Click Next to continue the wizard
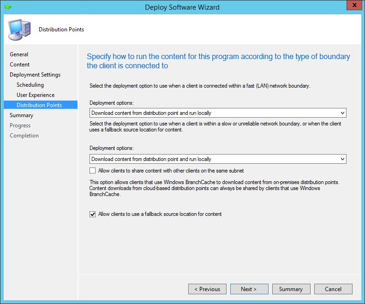365x304 pixels. [x=249, y=289]
